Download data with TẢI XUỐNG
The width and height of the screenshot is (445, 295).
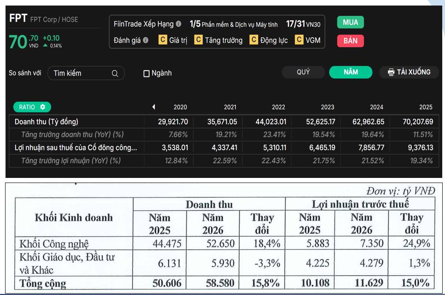point(409,72)
